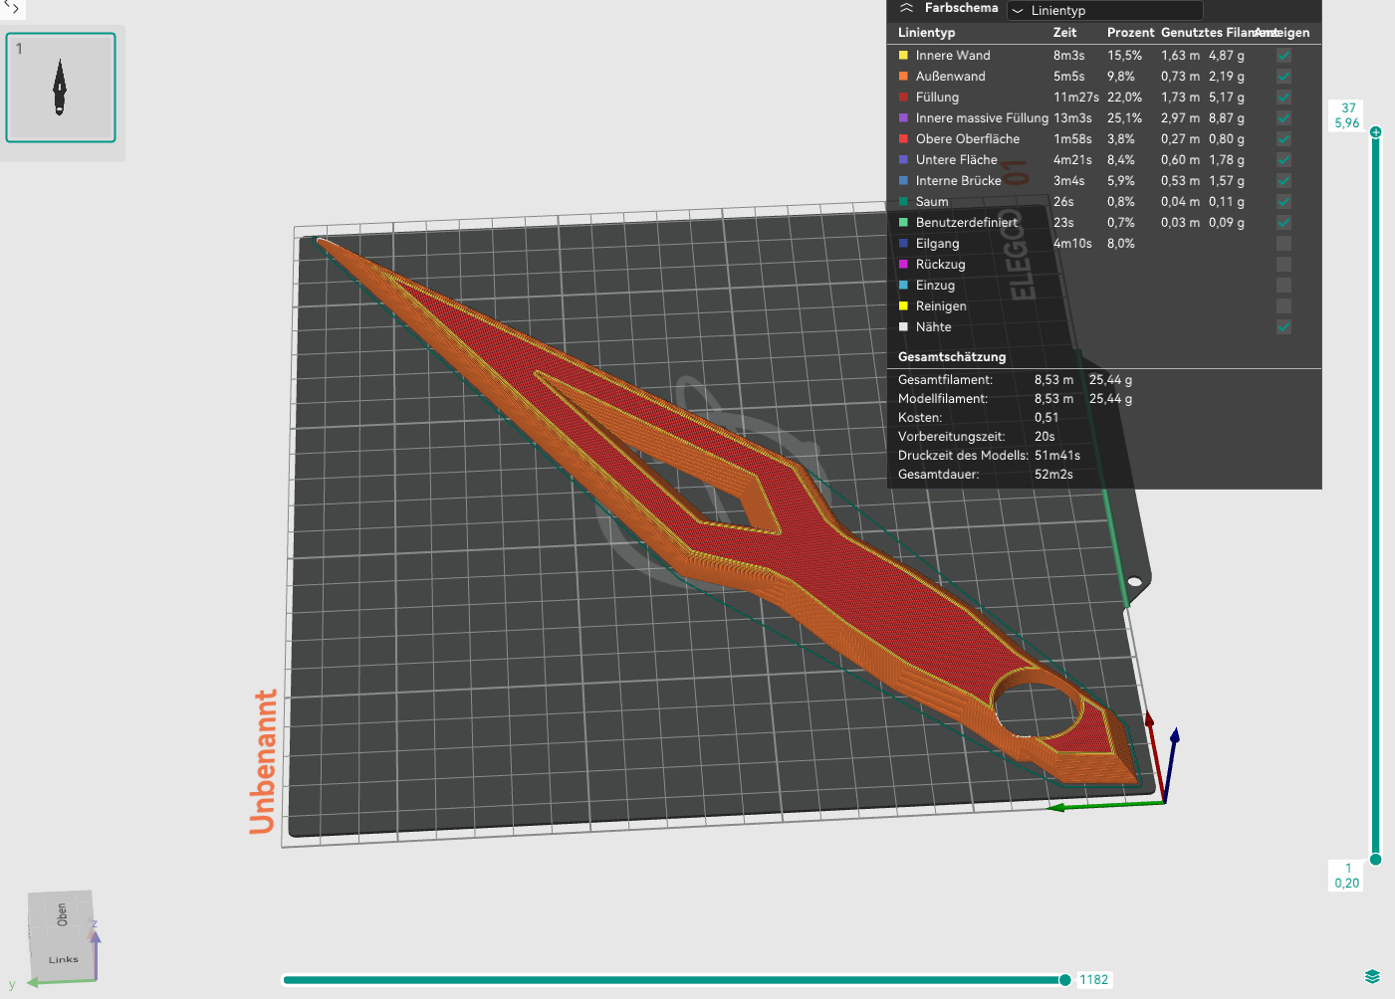Click the Oben face of the view cube
The width and height of the screenshot is (1395, 999).
pos(62,914)
